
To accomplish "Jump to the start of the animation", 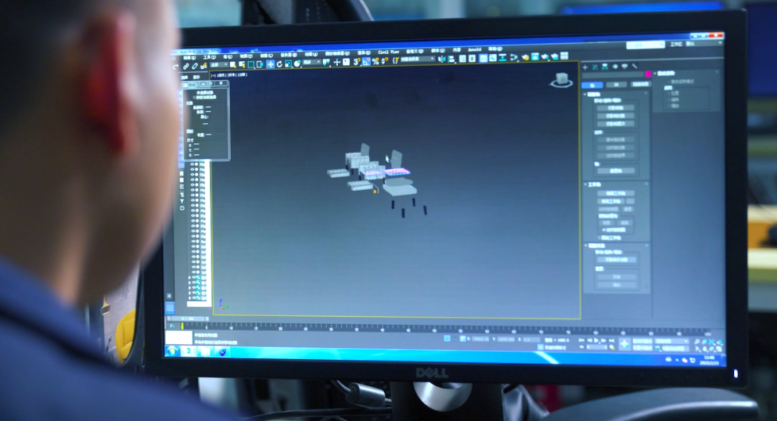I will pyautogui.click(x=581, y=341).
